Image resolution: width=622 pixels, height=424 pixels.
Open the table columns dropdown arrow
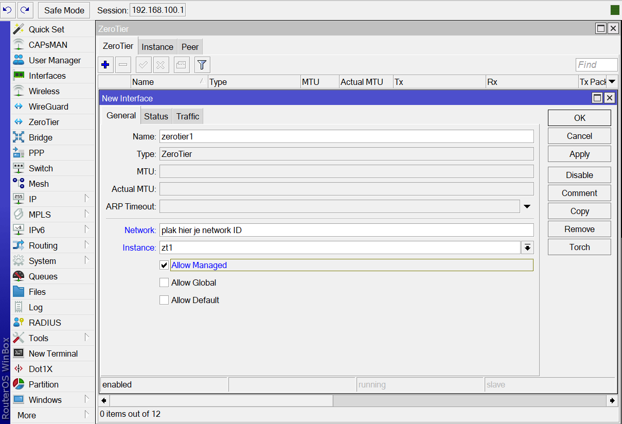point(612,82)
